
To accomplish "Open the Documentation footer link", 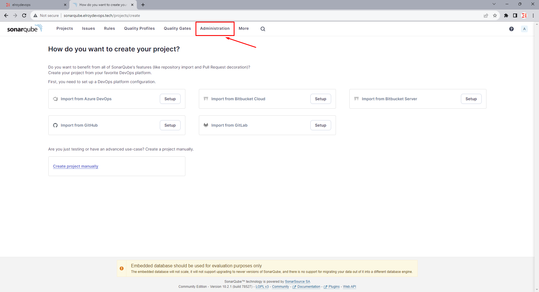I will click(x=306, y=287).
